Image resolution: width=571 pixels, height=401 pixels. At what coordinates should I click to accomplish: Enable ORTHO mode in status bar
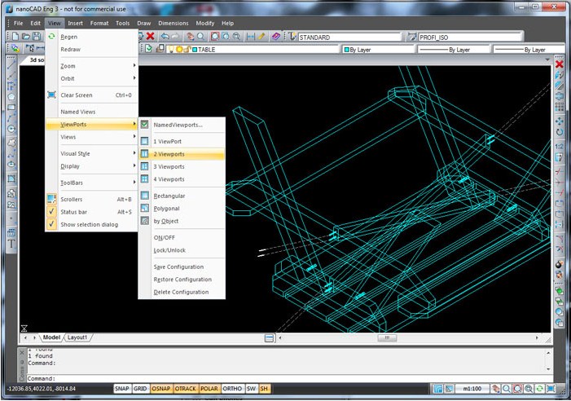tap(232, 389)
